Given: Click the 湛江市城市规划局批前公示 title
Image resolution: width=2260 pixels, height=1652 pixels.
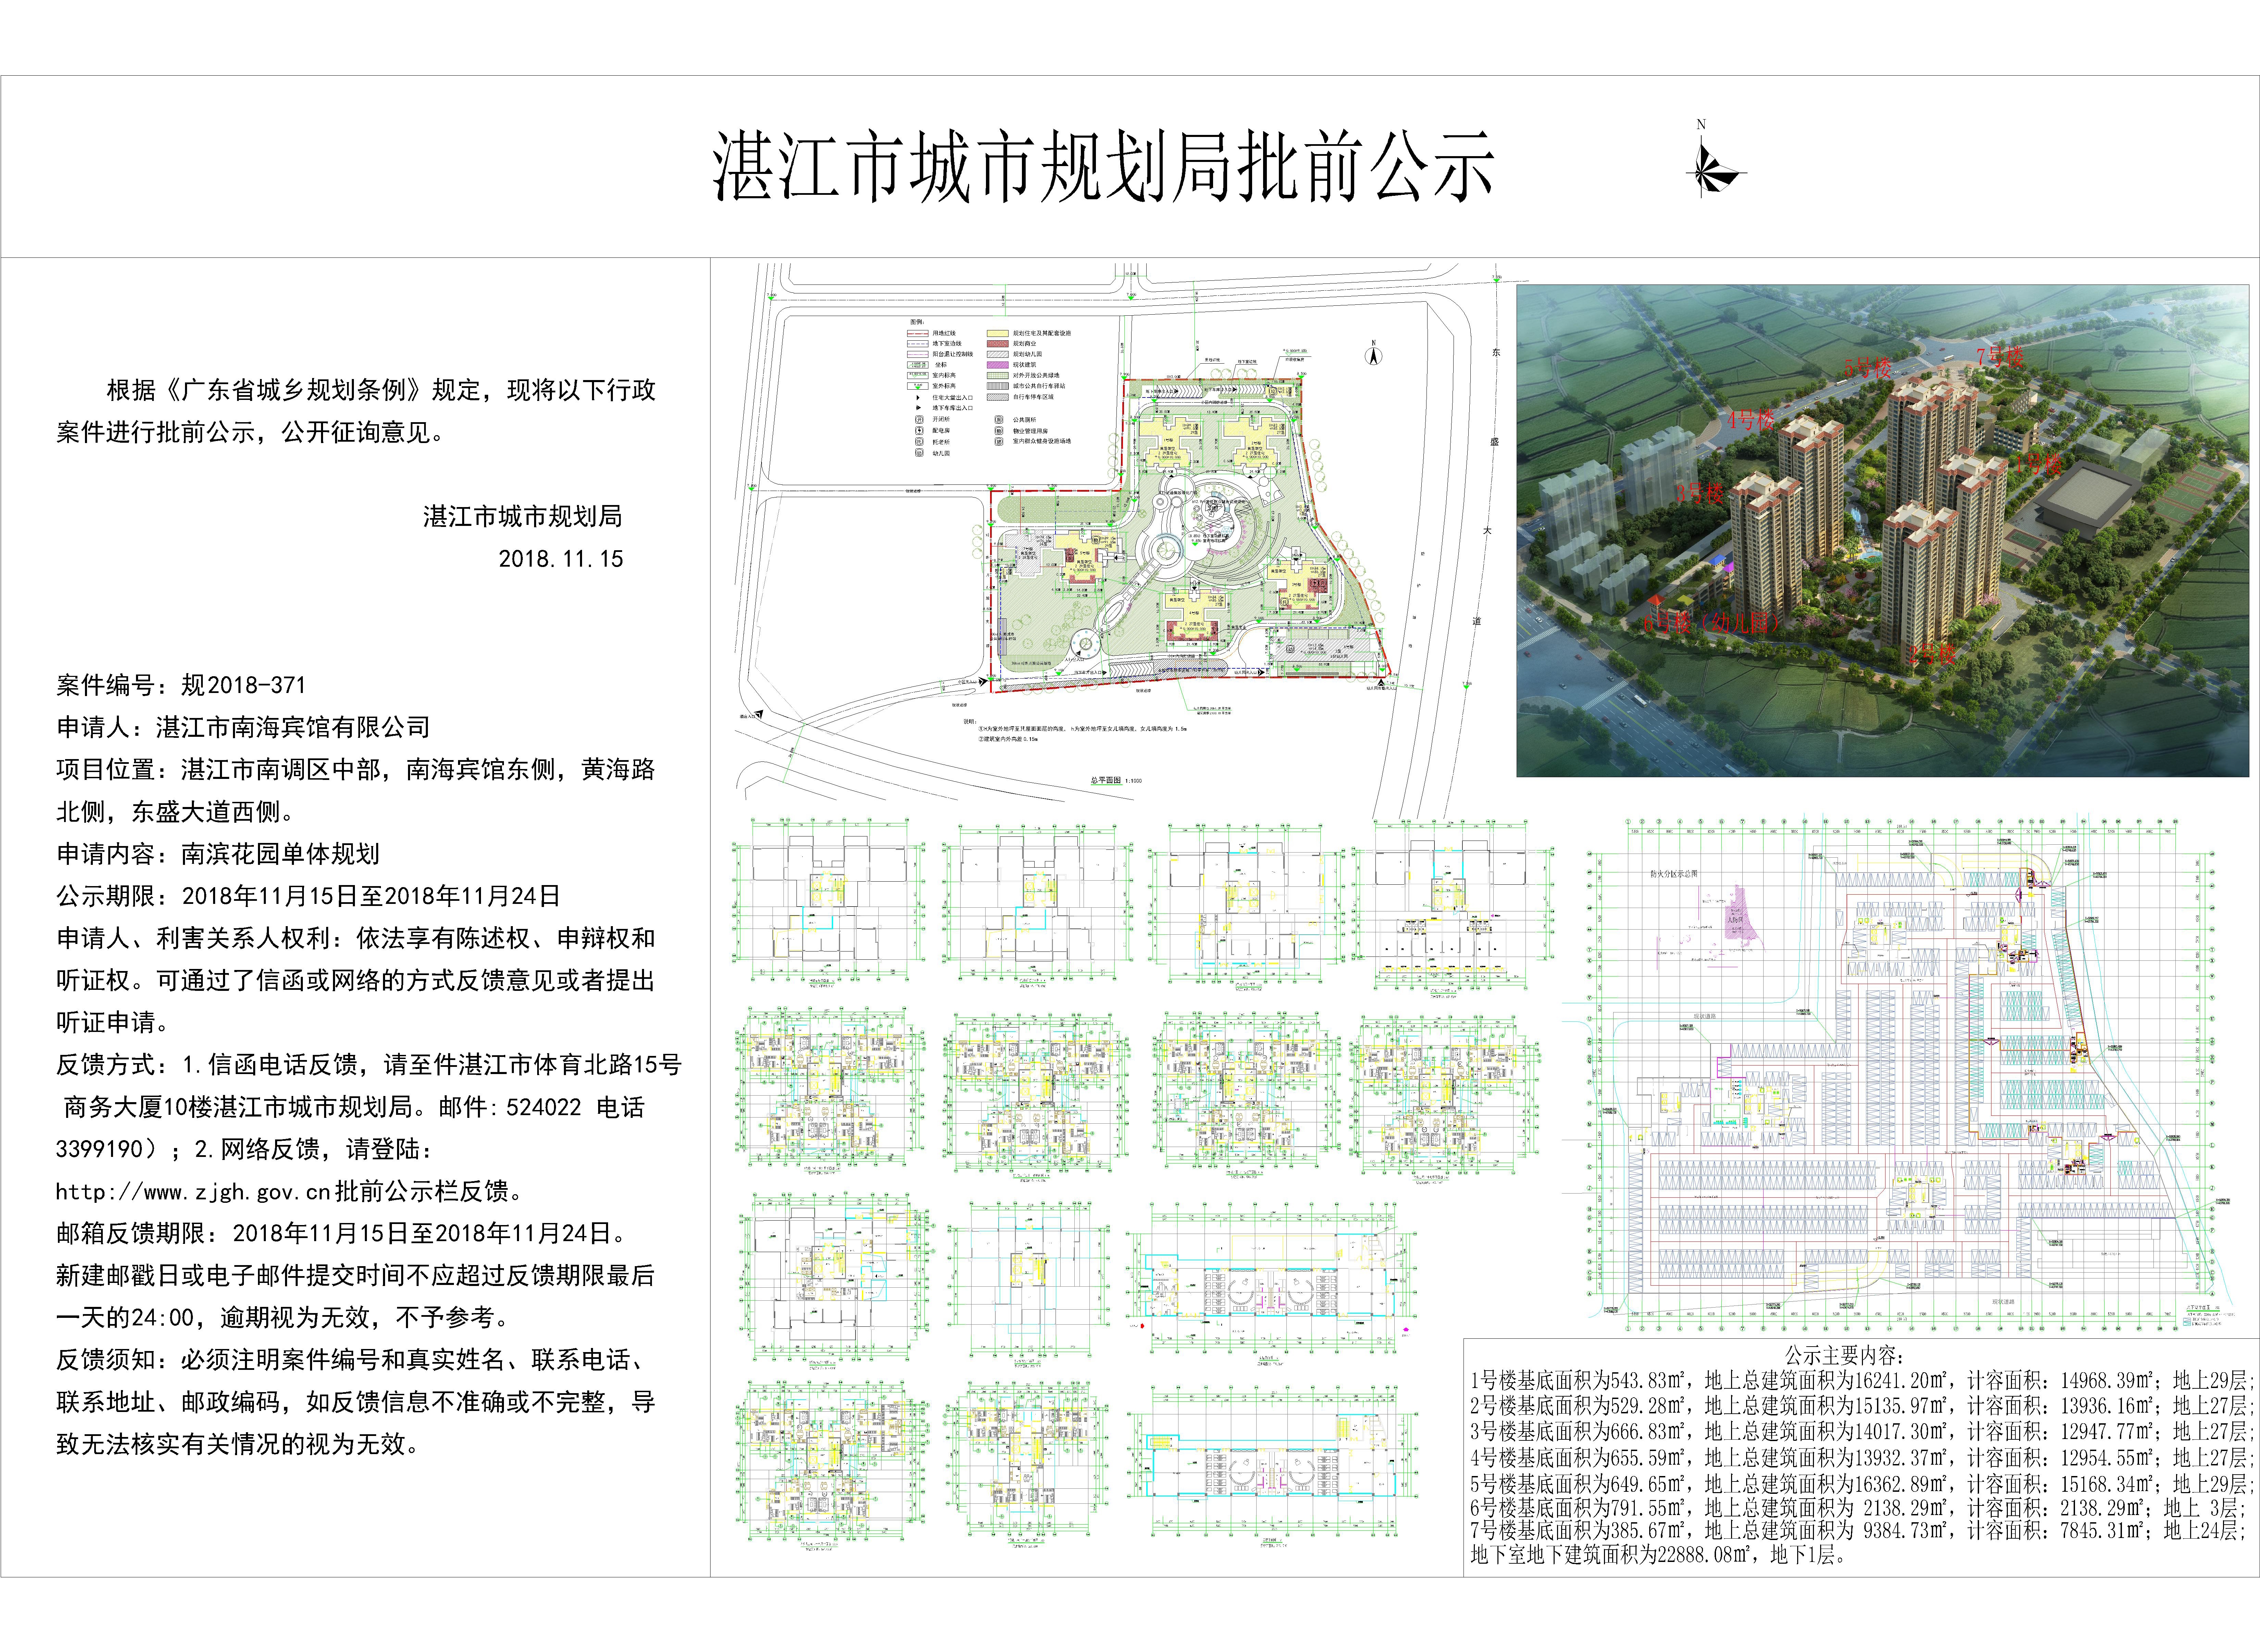Looking at the screenshot, I should tap(1103, 168).
